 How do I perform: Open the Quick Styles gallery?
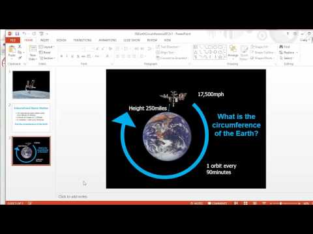[244, 53]
